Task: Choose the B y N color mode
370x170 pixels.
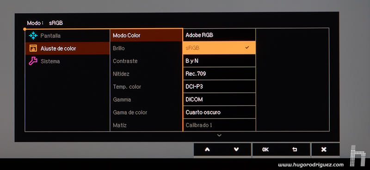Action: 219,61
